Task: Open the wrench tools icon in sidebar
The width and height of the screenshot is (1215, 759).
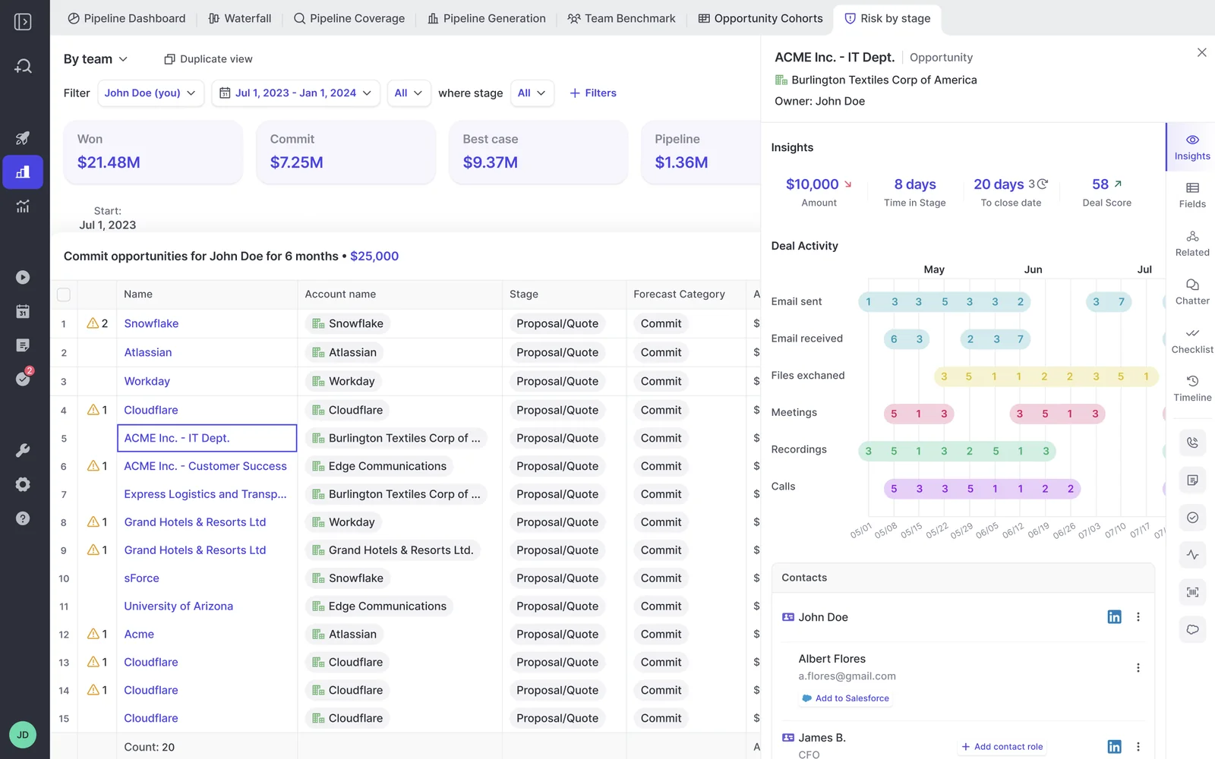Action: click(x=23, y=451)
